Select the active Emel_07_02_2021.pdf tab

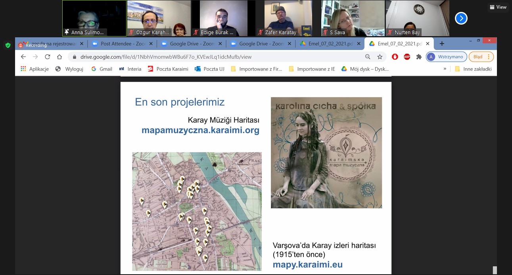[399, 44]
